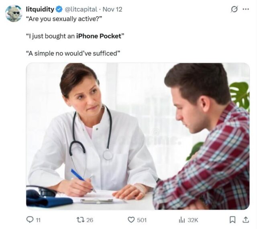Like the tweet with the heart icon
Screen dimensions: 257x229
coord(131,220)
